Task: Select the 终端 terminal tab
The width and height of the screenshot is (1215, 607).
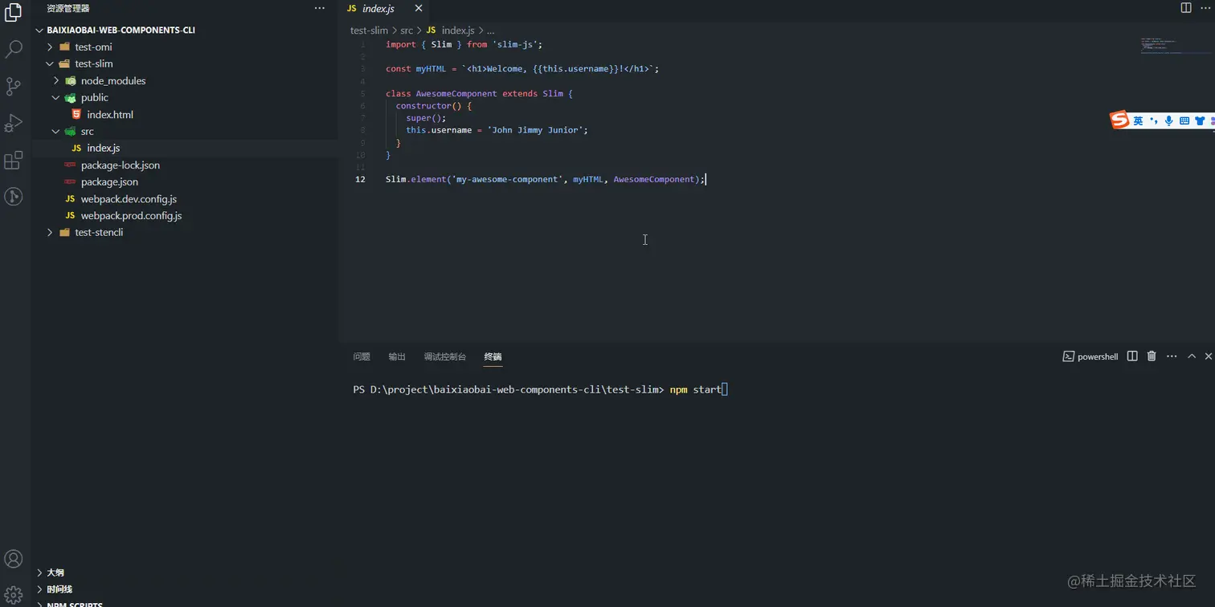Action: tap(493, 356)
